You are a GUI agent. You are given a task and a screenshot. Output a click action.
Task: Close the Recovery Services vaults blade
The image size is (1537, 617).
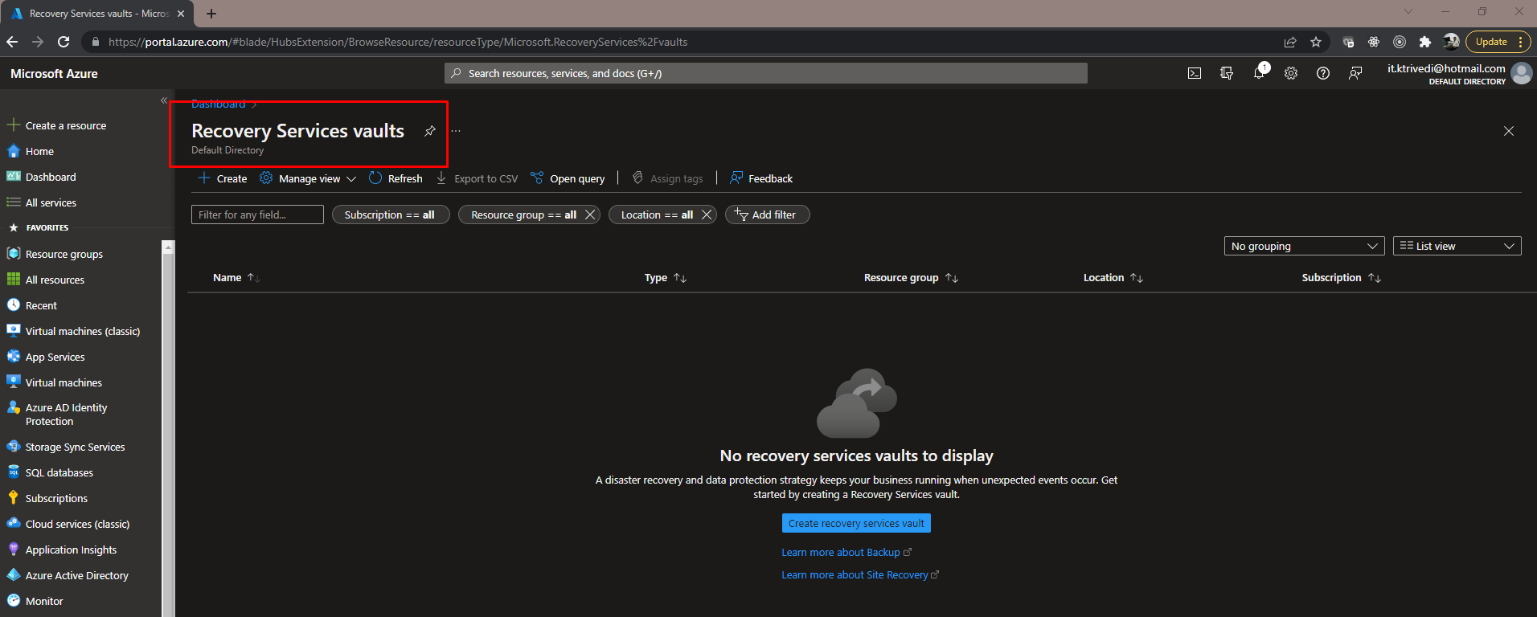coord(1509,131)
